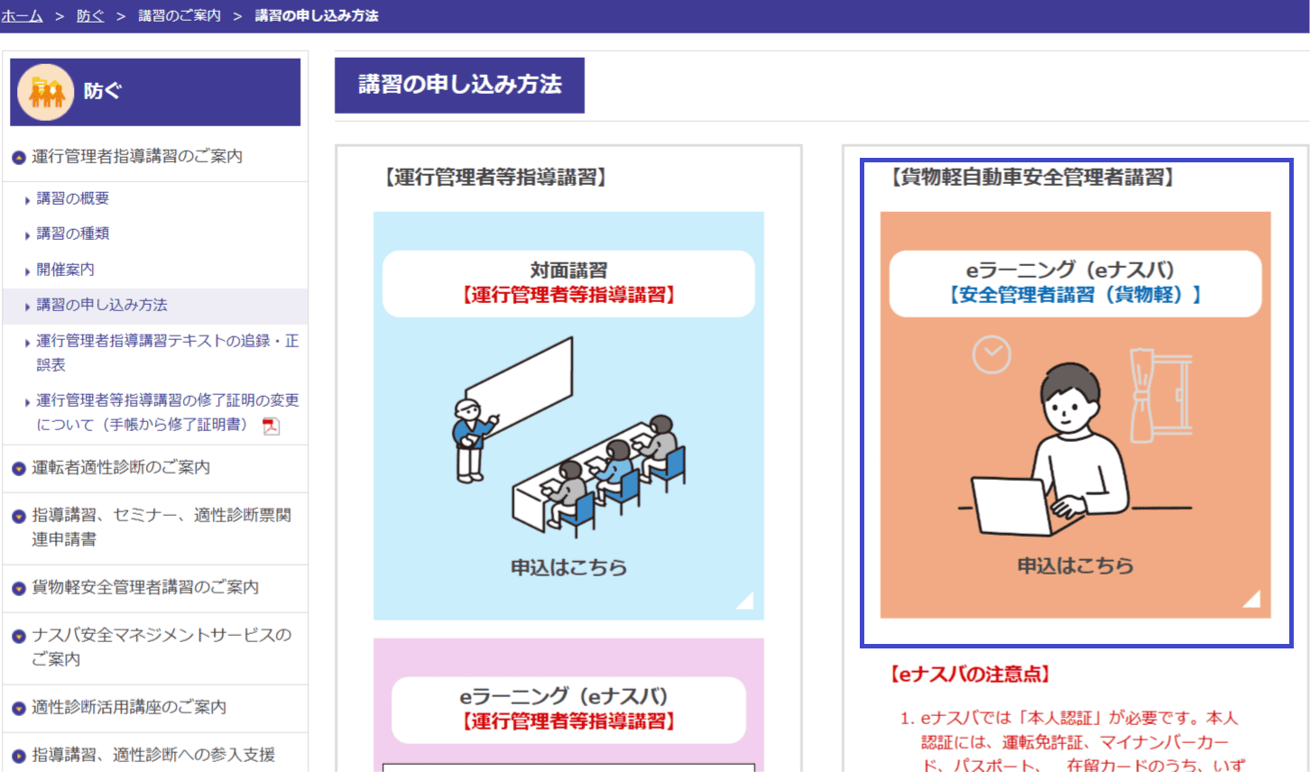Expand the 貨物軽安全管理者講習のご案内 section

click(144, 587)
